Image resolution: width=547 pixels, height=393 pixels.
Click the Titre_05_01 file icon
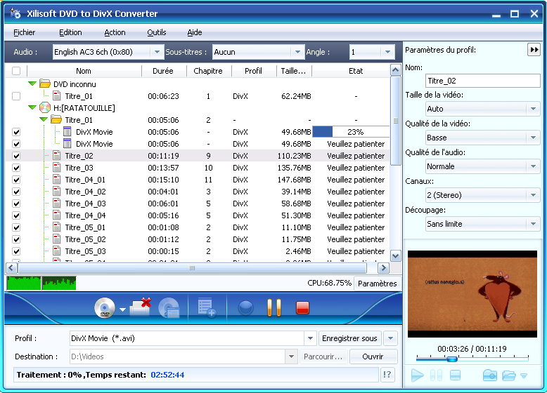pos(56,227)
